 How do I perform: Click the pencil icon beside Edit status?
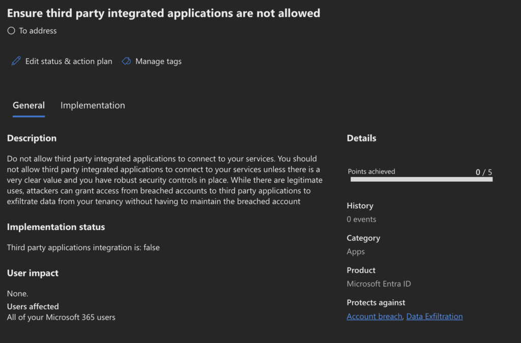(16, 62)
